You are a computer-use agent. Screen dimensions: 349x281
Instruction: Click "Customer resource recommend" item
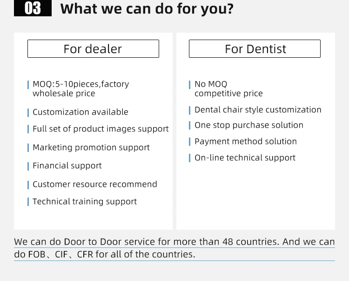pos(94,184)
